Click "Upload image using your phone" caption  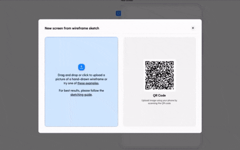159,102
